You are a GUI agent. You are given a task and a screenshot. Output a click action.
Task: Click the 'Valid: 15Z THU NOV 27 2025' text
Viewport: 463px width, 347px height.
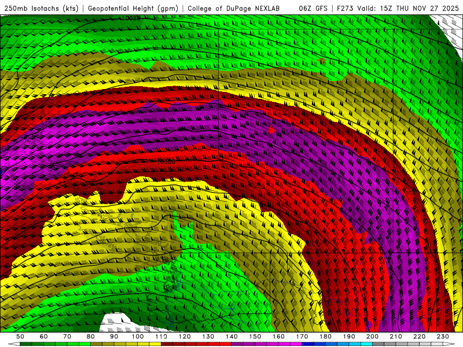(408, 9)
